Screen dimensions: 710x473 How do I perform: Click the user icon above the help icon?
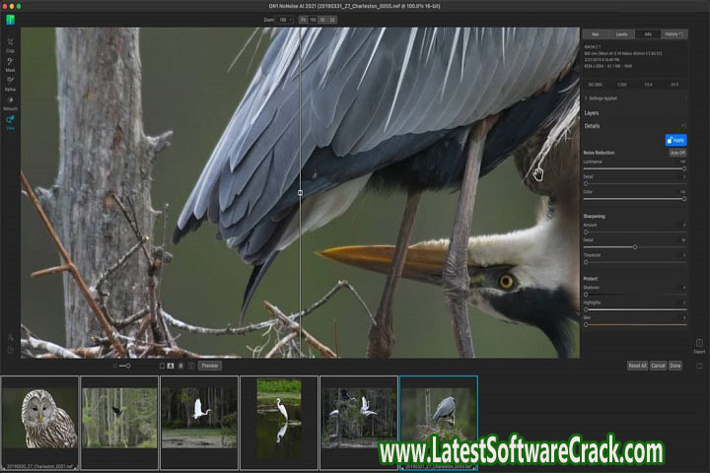point(10,338)
